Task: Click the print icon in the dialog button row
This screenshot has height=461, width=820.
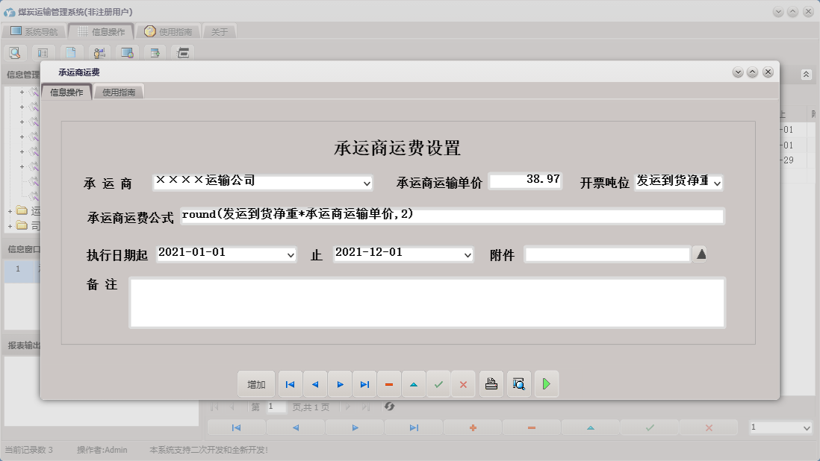Action: [x=491, y=383]
